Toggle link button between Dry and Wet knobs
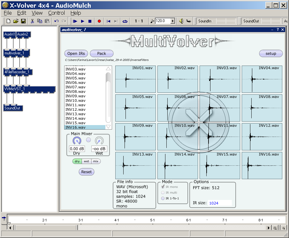 88,140
